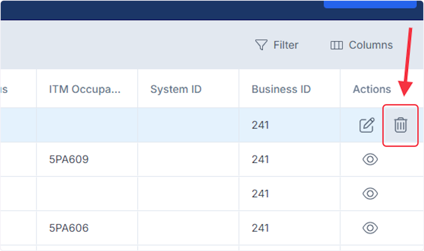This screenshot has width=424, height=251.
Task: Click the pencil edit icon in highlighted row
Action: click(x=367, y=125)
